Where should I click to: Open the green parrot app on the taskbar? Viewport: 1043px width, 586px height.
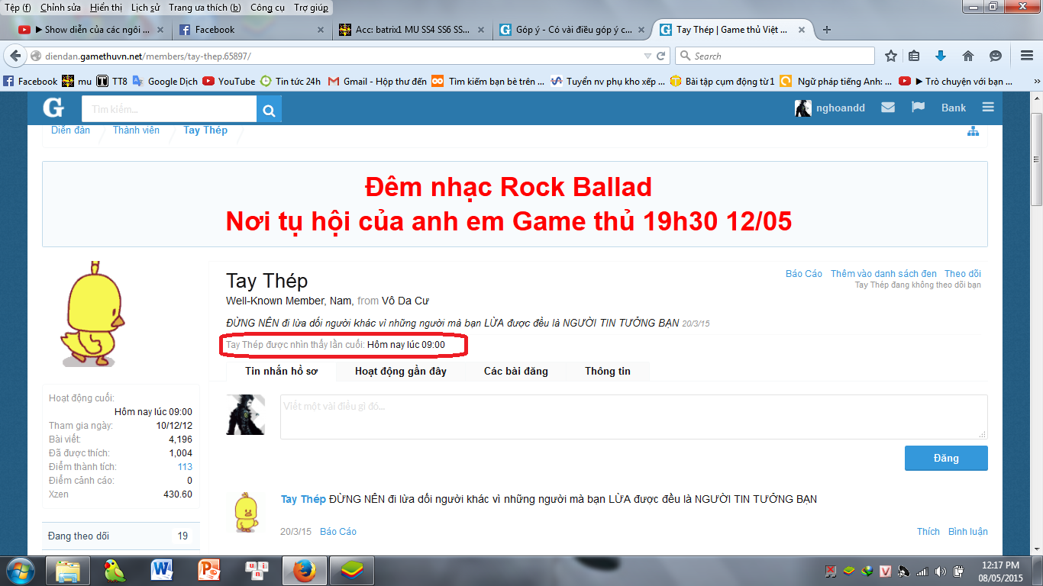pos(115,571)
